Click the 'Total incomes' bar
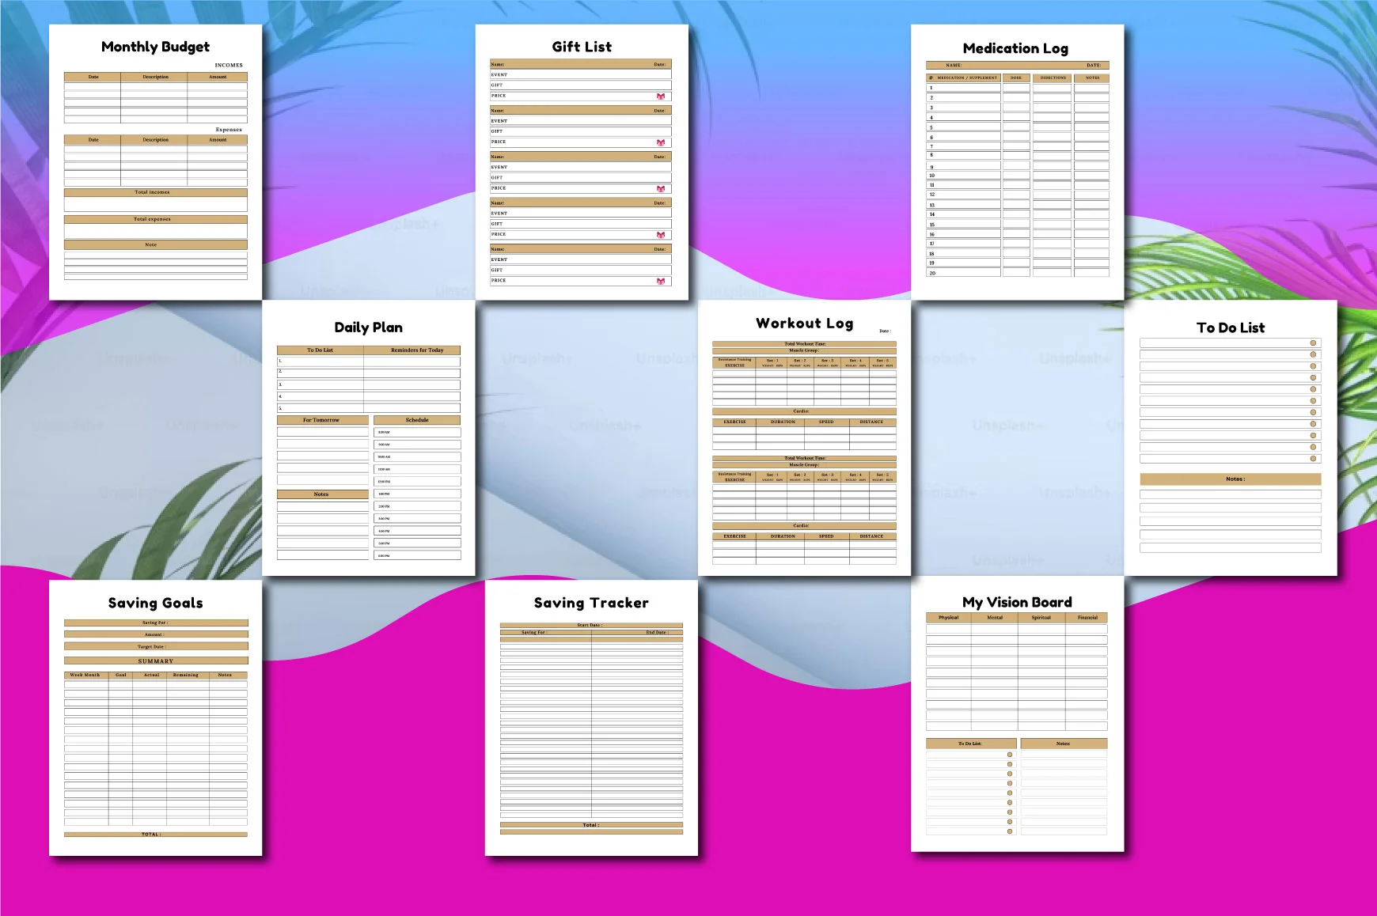The width and height of the screenshot is (1377, 916). tap(155, 192)
